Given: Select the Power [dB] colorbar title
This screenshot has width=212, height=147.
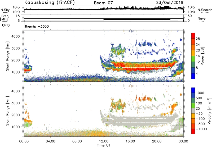Looking at the screenshot, I should [x=202, y=56].
